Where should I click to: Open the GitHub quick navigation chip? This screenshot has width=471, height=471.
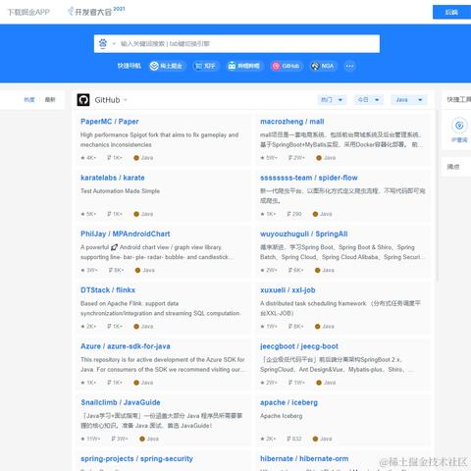tap(286, 66)
